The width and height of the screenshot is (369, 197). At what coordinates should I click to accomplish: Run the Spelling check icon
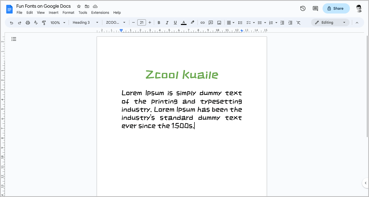tap(36, 22)
